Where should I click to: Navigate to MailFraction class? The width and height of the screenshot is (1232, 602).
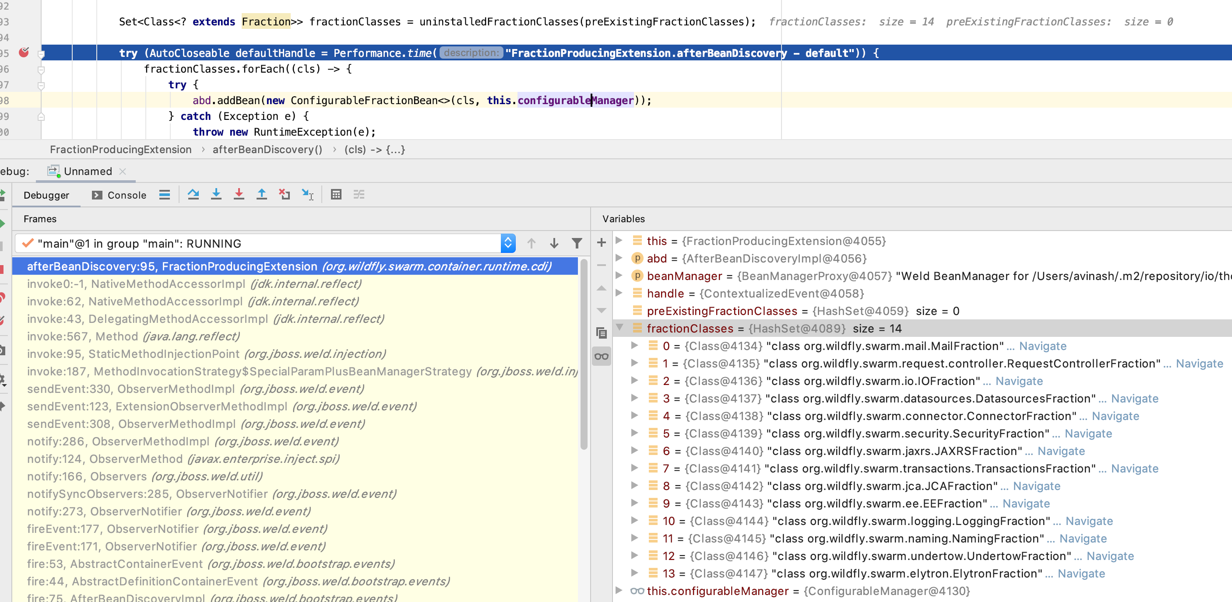pos(1042,346)
